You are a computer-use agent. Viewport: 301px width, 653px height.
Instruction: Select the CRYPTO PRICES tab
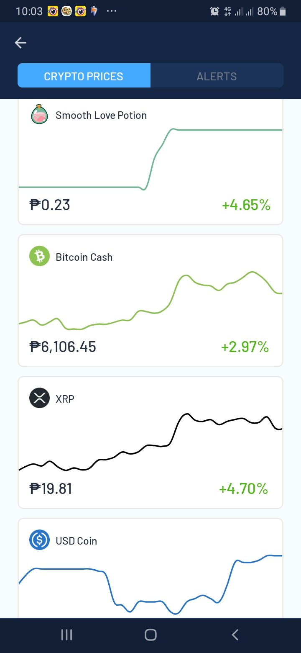click(x=84, y=76)
